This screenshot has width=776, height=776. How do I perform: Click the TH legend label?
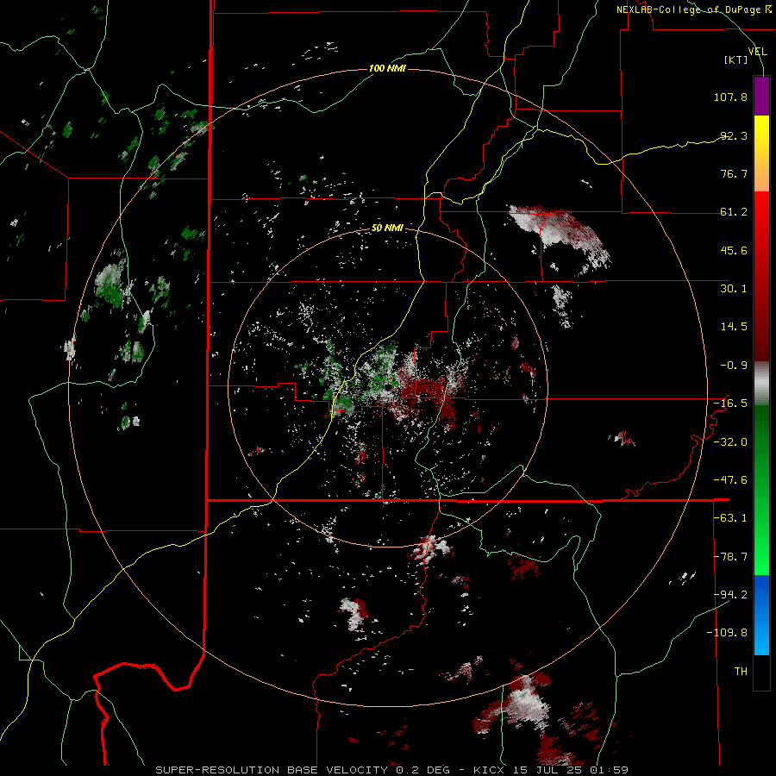point(741,672)
